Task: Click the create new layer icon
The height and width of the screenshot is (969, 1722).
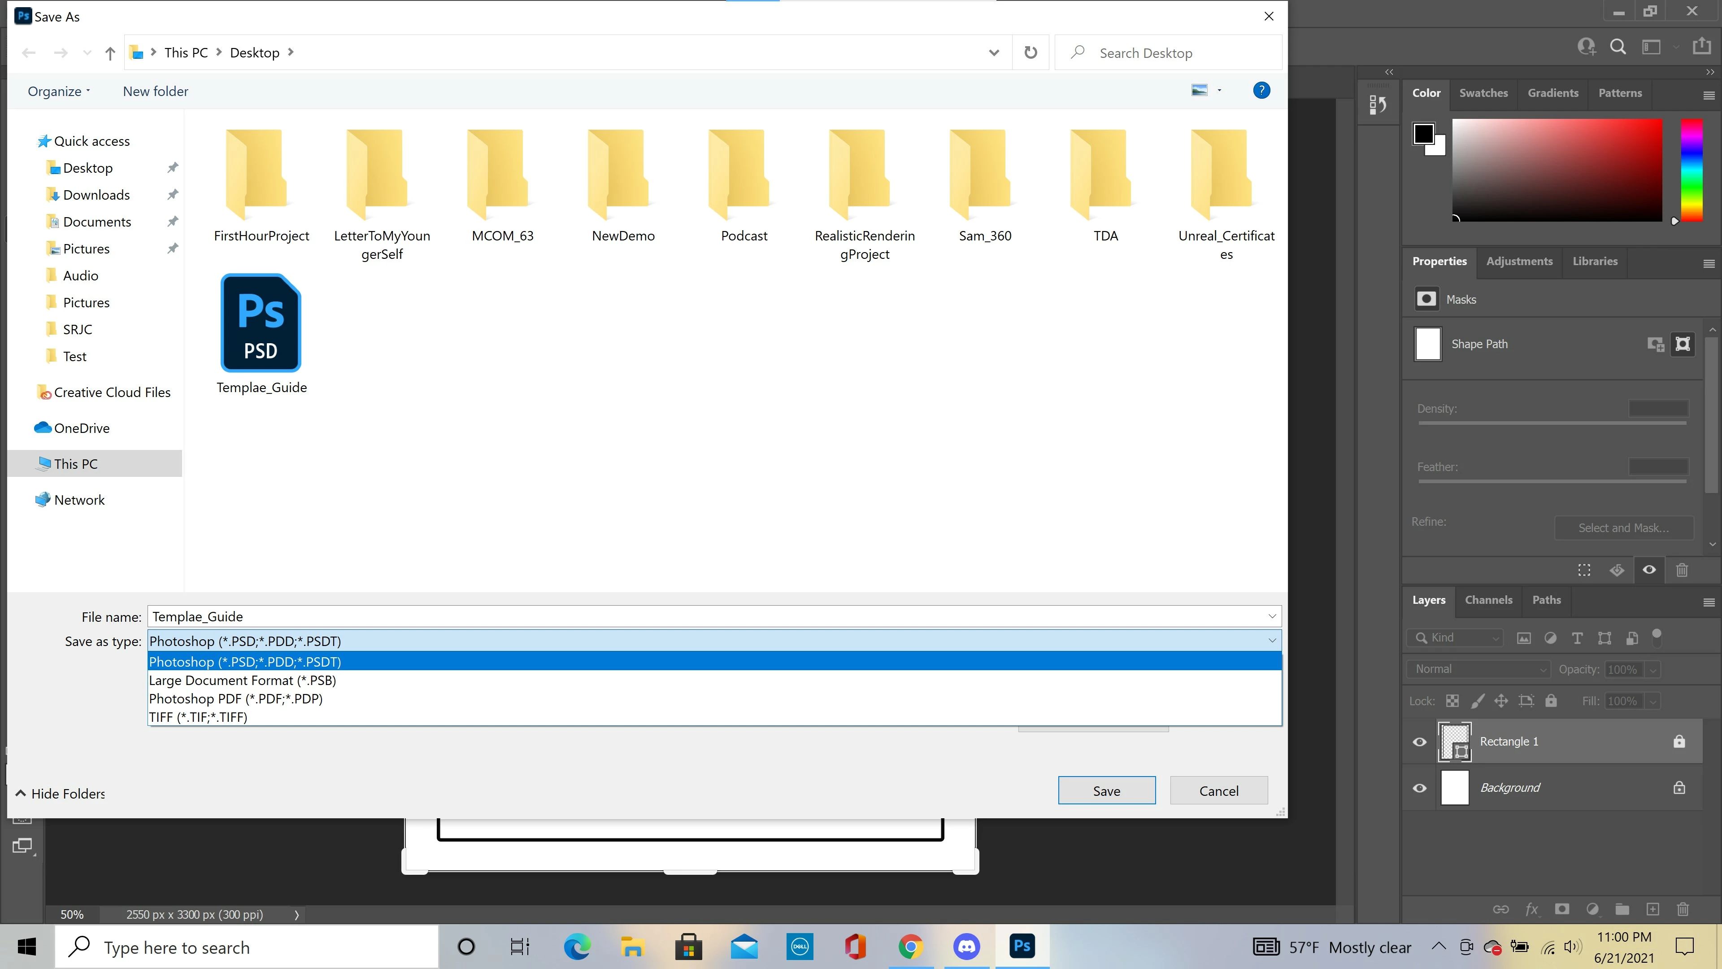Action: [1652, 909]
